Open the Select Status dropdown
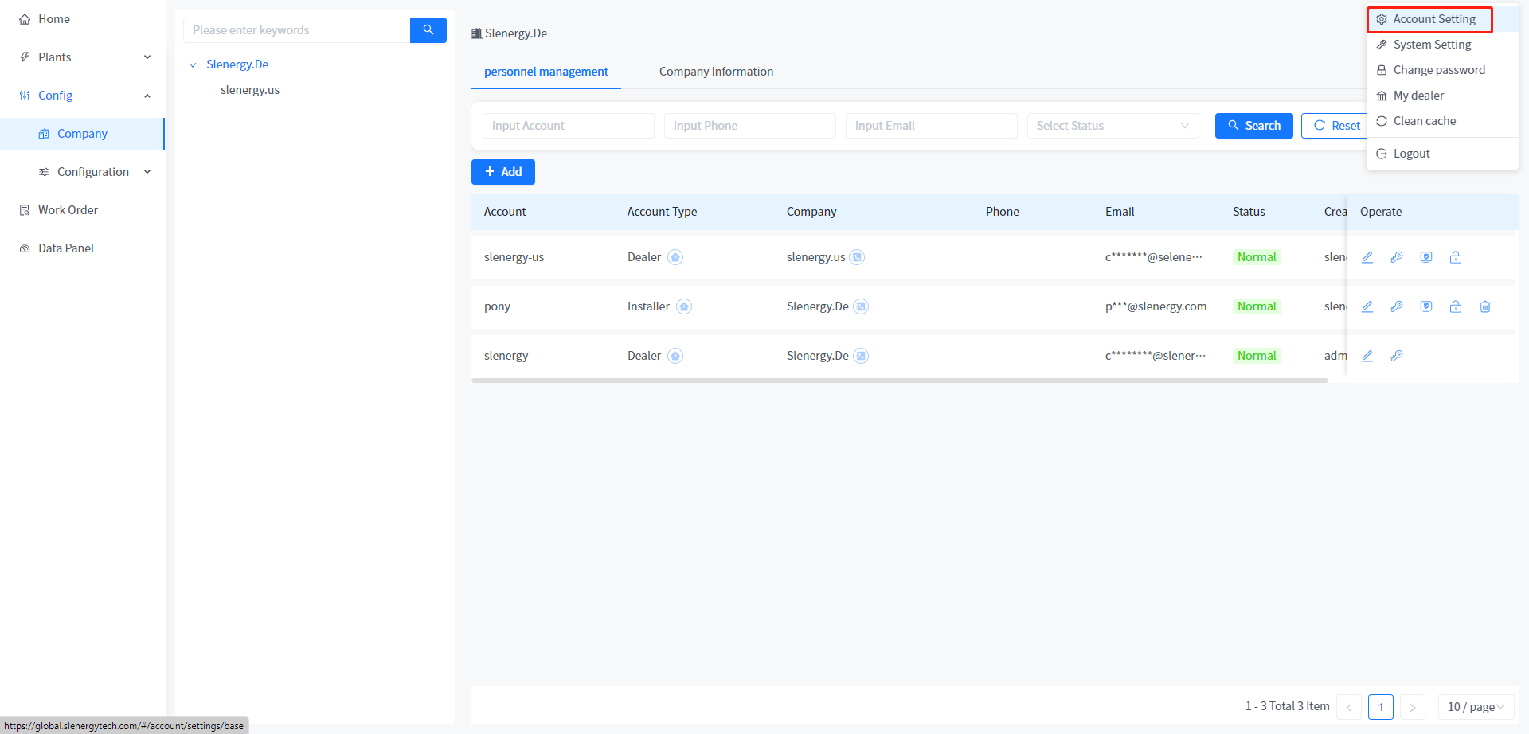 coord(1113,126)
